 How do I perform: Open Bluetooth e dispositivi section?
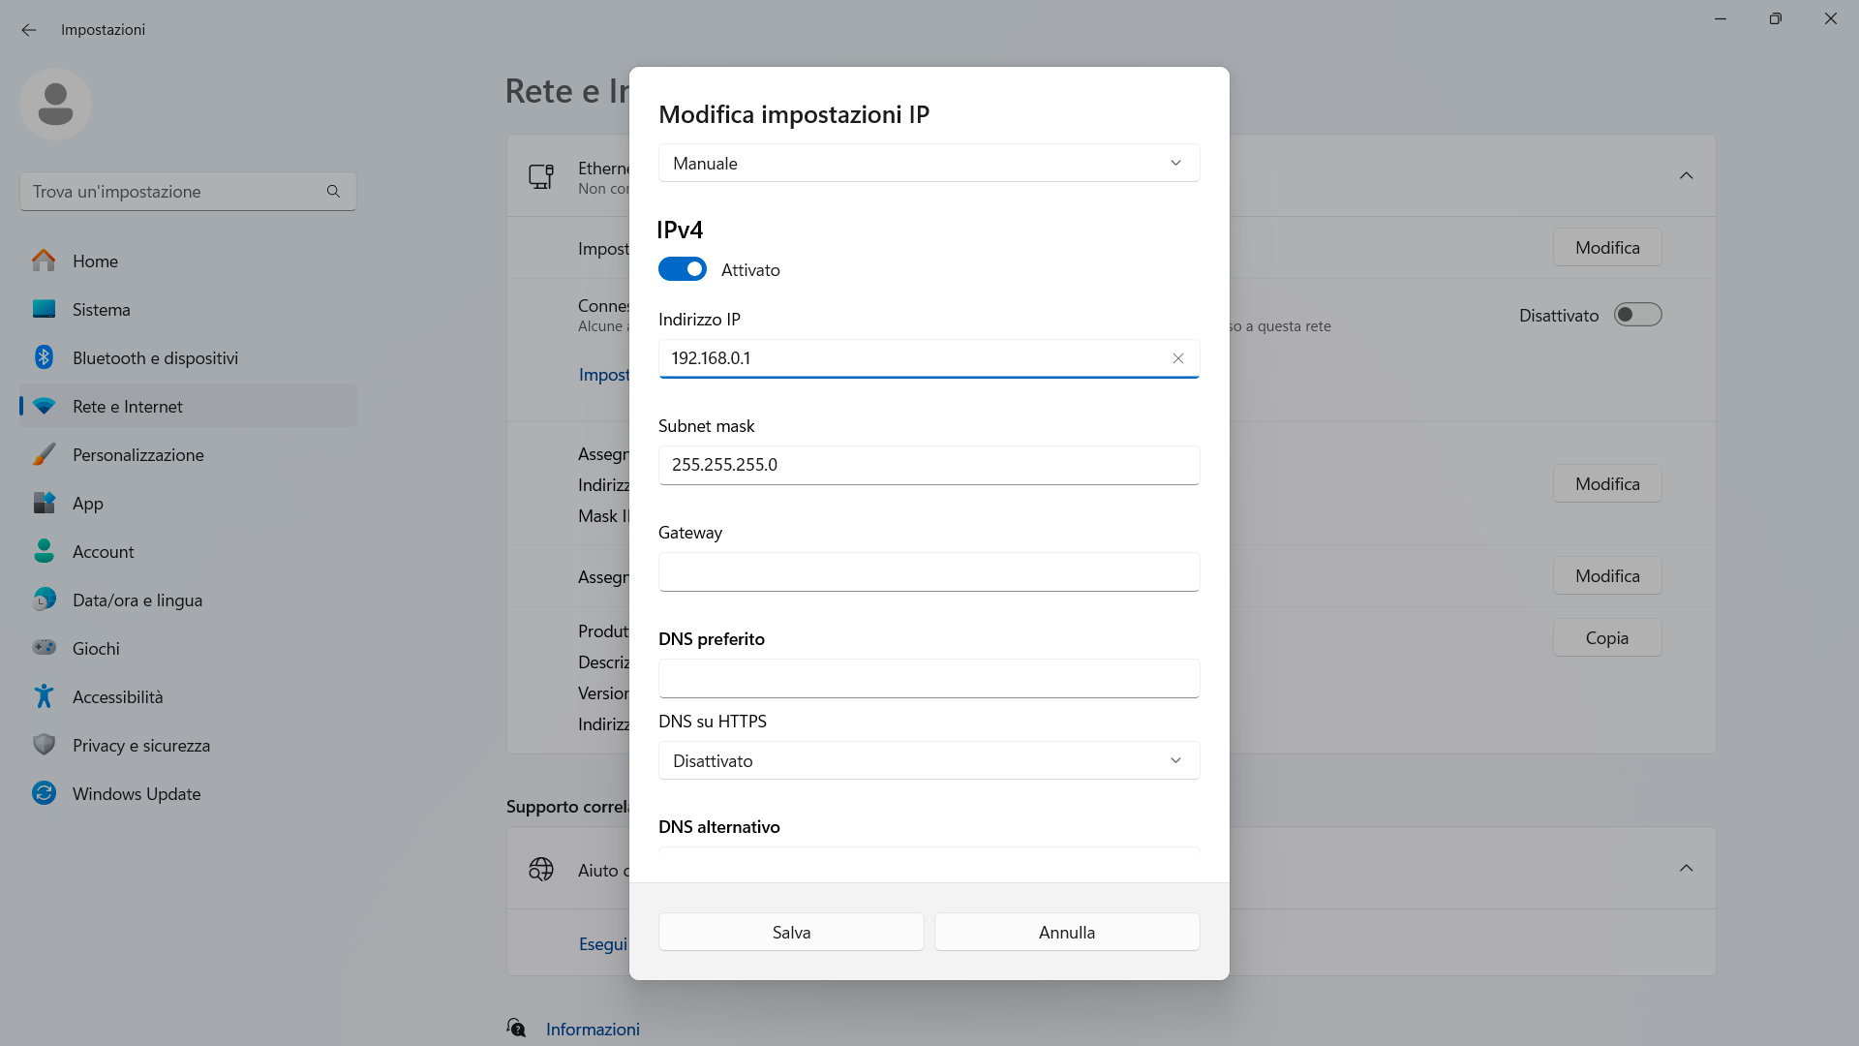point(155,358)
